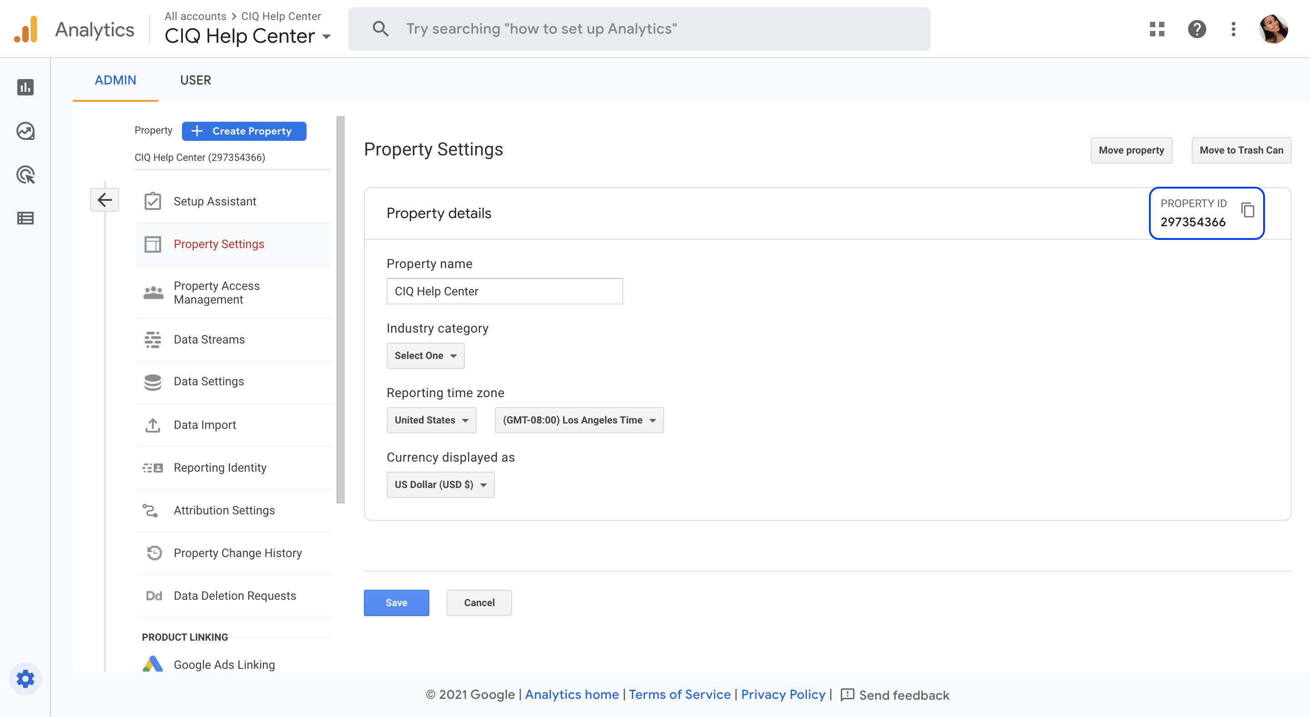Open Setup Assistant menu item
The image size is (1310, 717).
(x=233, y=201)
